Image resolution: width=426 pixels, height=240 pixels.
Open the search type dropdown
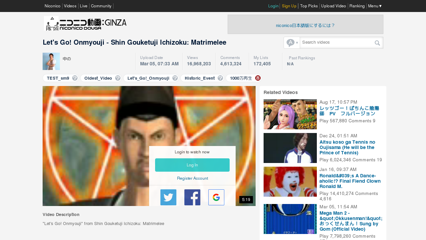pyautogui.click(x=292, y=43)
